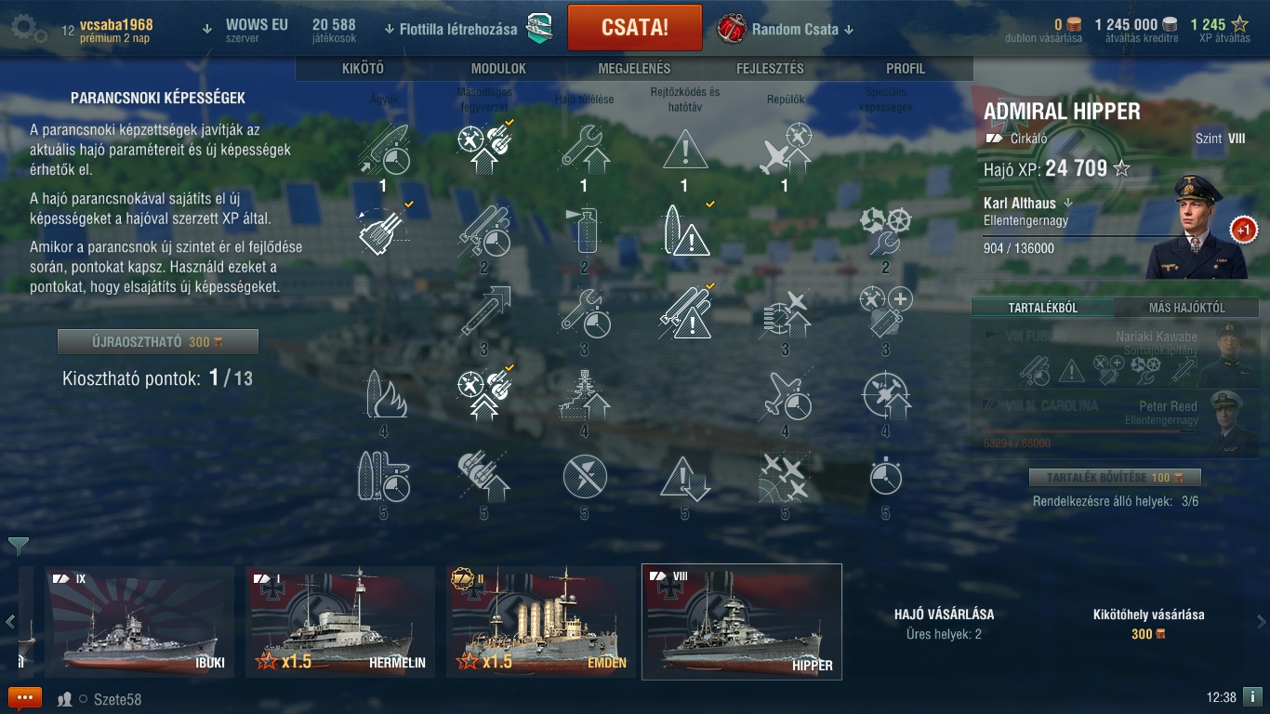Choose the repair wrench survivability skill, row one
This screenshot has height=714, width=1270.
pyautogui.click(x=584, y=150)
